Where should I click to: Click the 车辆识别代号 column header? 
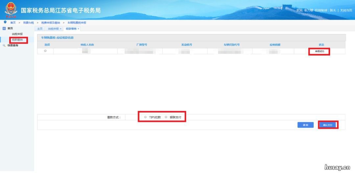(x=232, y=45)
